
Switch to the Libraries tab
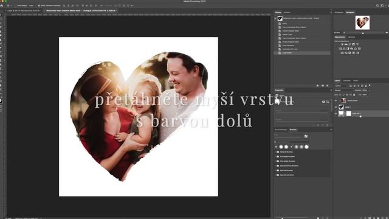click(351, 37)
